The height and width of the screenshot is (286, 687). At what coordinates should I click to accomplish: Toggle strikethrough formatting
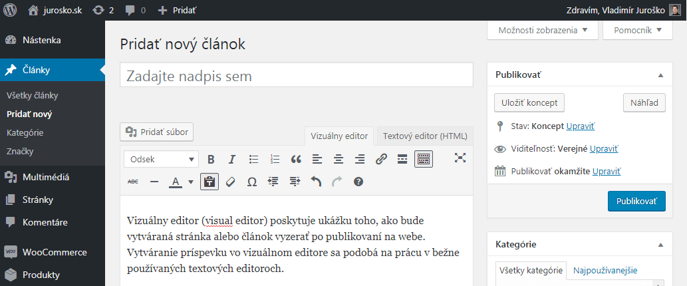coord(133,182)
